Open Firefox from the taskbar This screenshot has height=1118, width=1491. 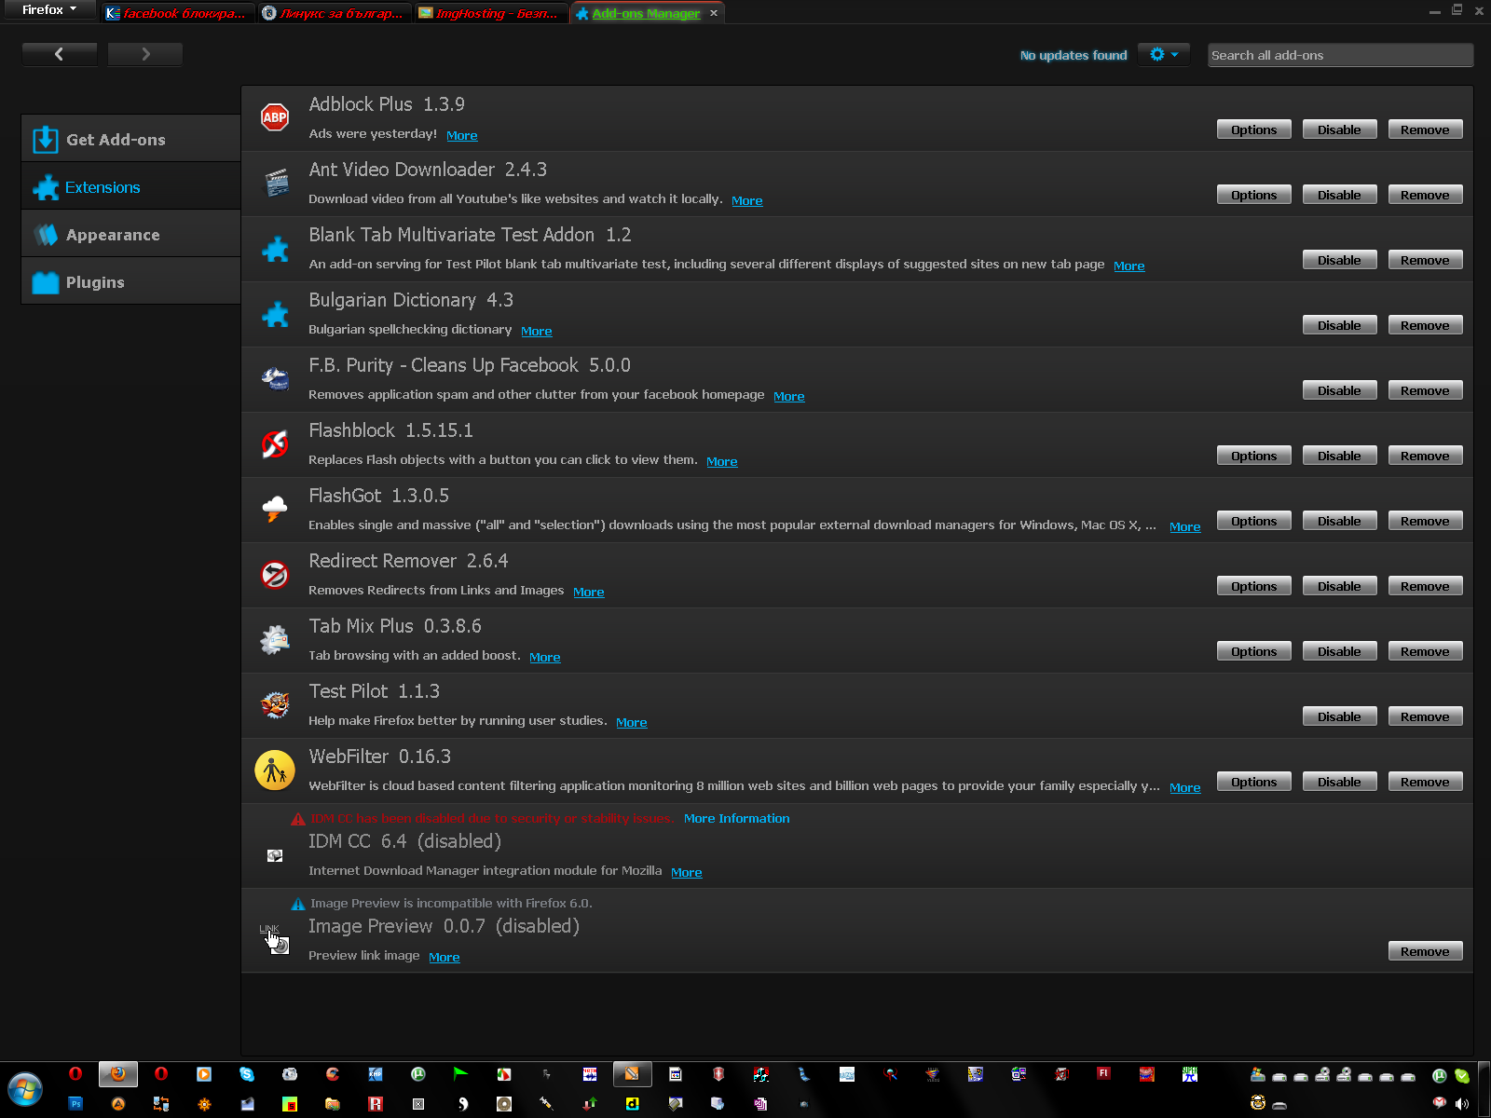pos(118,1074)
